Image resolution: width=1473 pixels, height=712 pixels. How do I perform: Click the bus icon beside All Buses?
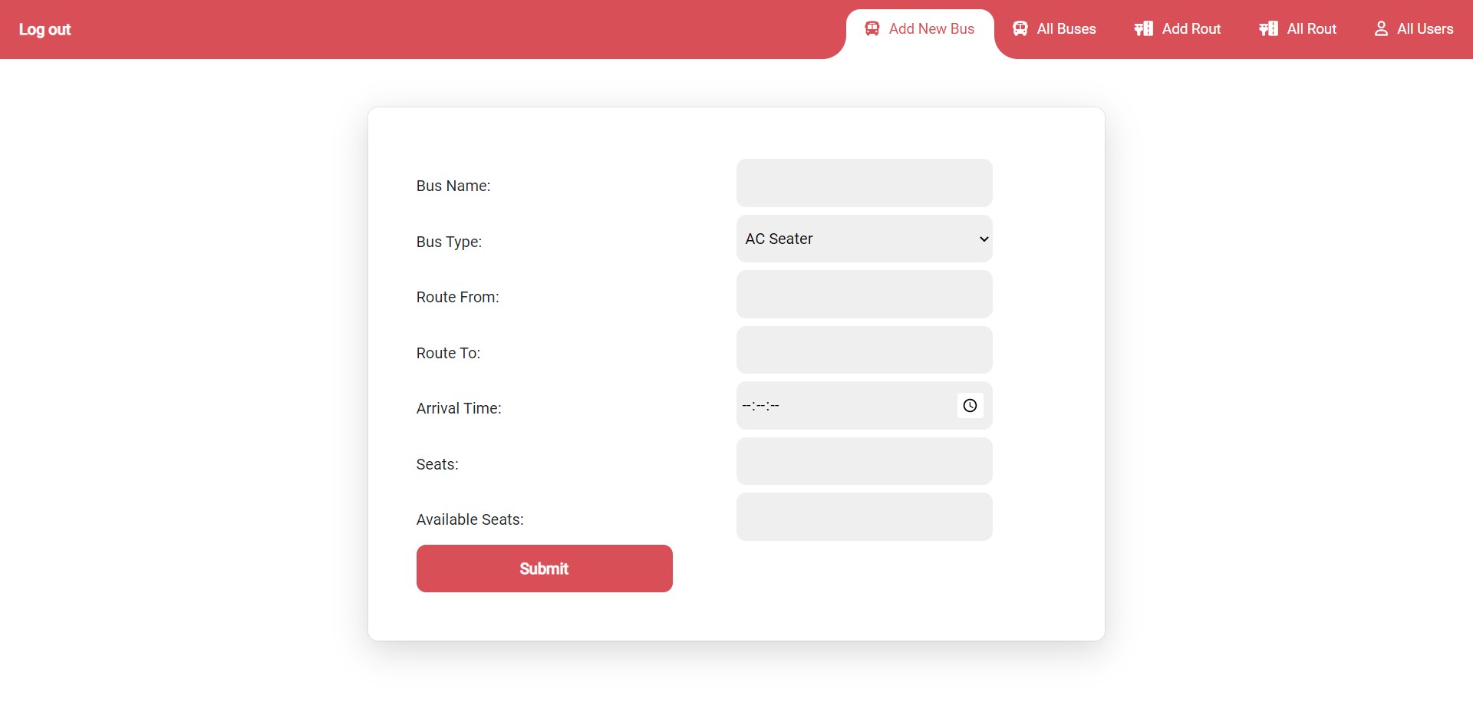(x=1020, y=29)
